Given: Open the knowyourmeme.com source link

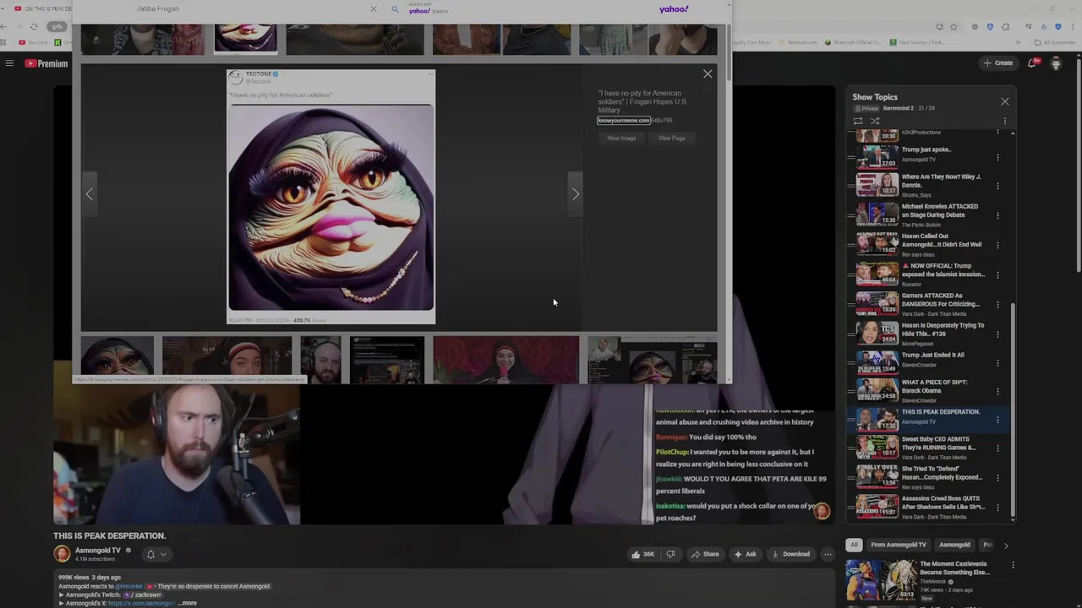Looking at the screenshot, I should pyautogui.click(x=624, y=121).
